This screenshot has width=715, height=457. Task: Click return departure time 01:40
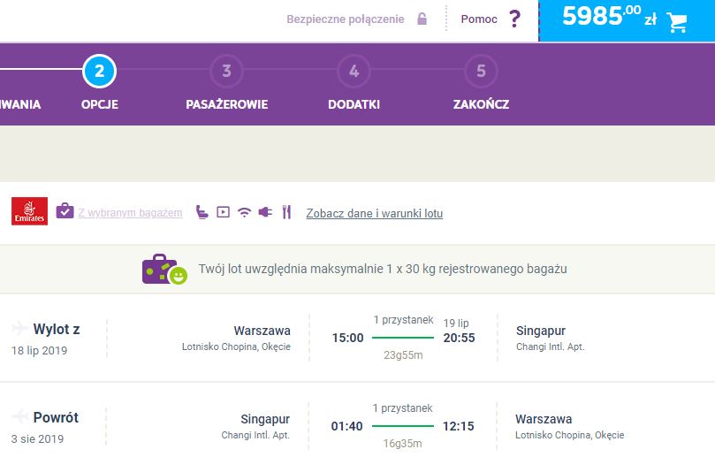[346, 426]
